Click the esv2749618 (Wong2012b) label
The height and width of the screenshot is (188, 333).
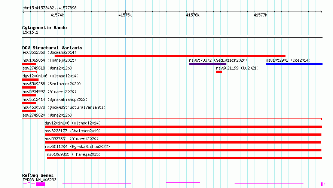(x=47, y=68)
